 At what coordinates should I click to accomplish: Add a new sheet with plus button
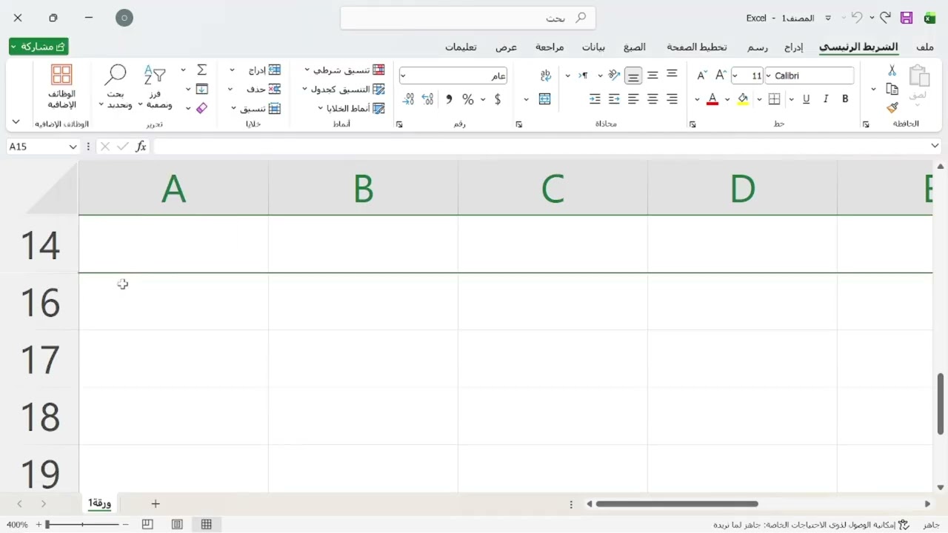click(x=156, y=503)
